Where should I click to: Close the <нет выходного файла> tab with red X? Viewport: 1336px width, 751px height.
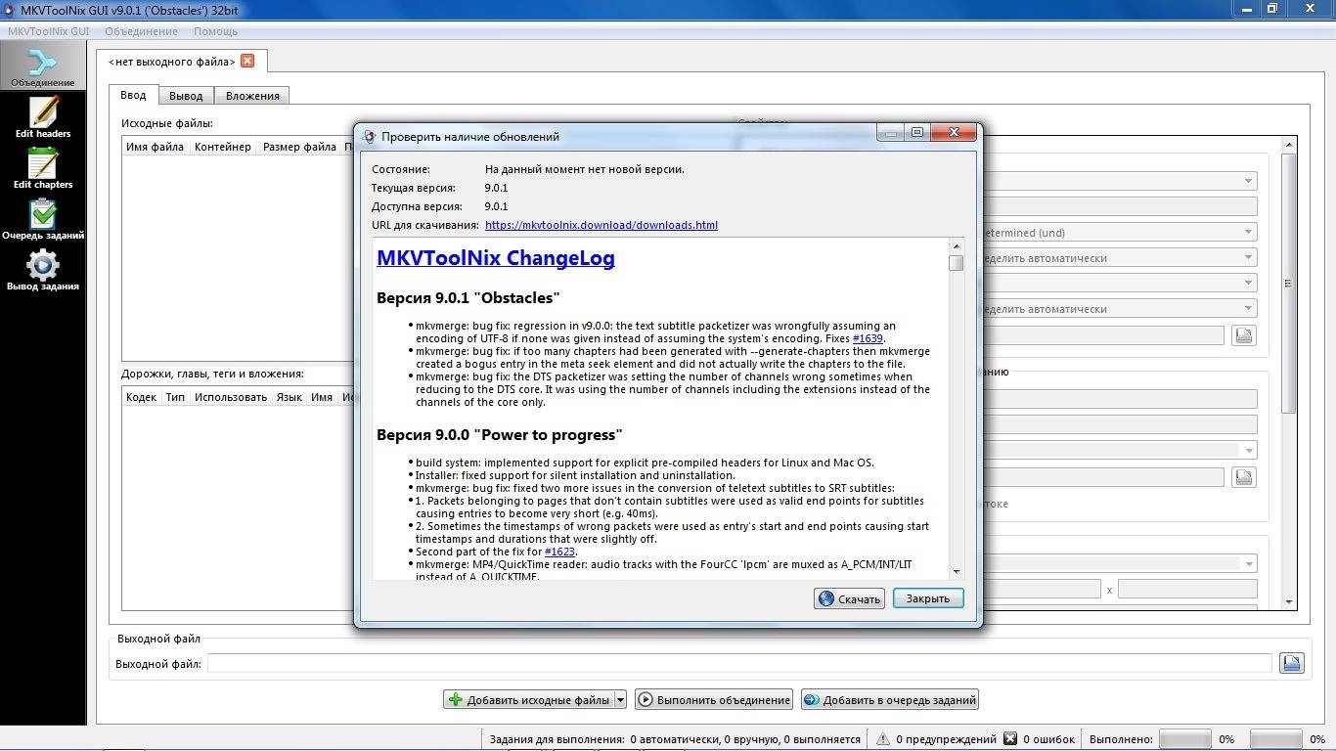pos(247,61)
